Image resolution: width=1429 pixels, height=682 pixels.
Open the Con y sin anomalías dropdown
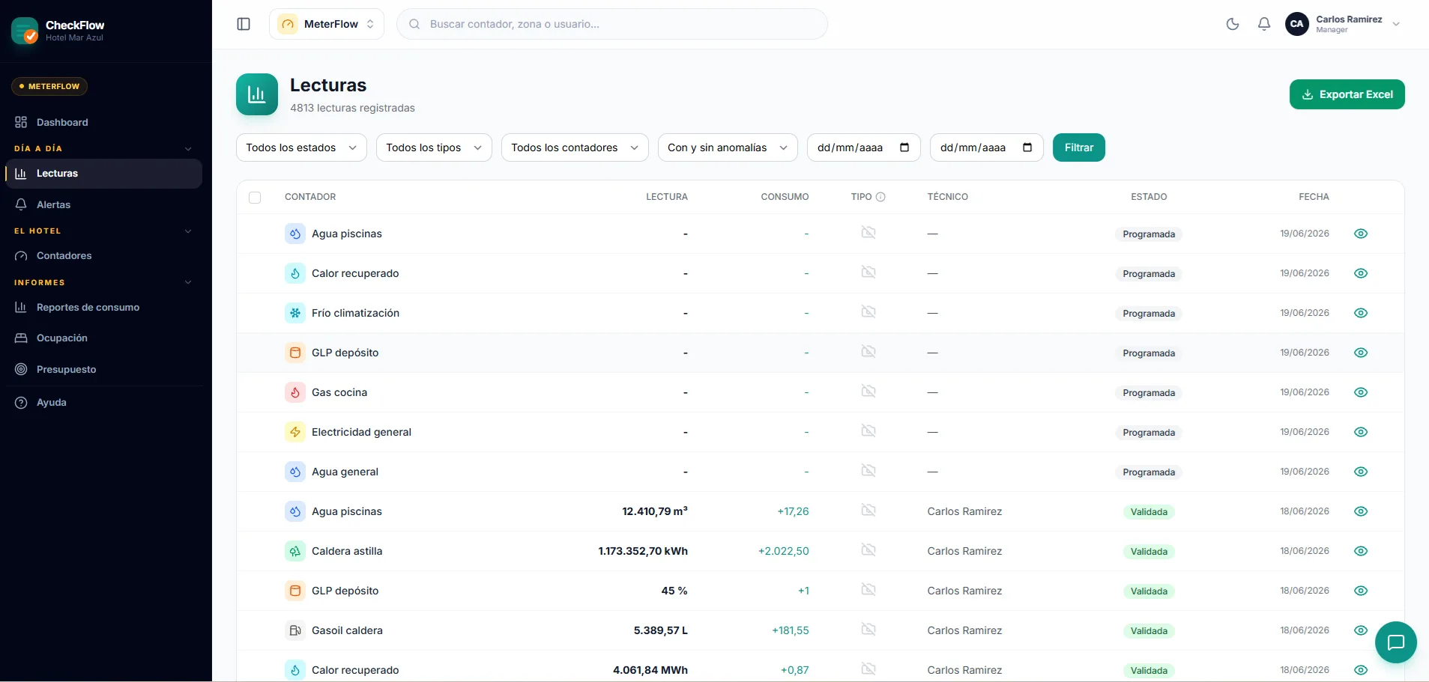coord(728,147)
